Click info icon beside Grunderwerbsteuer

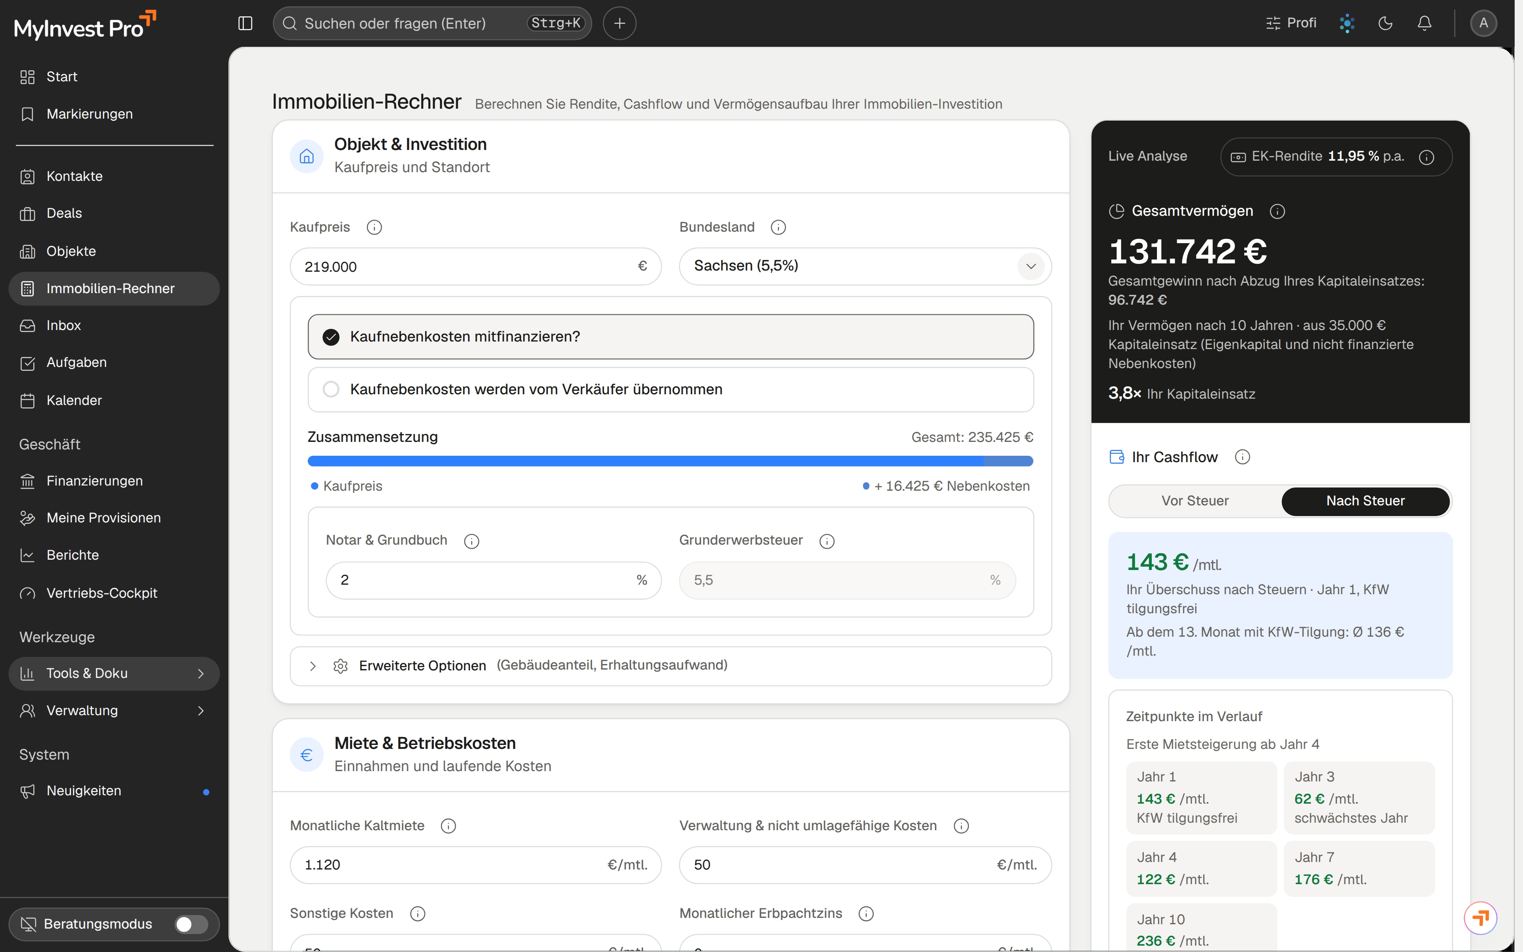[x=827, y=541]
